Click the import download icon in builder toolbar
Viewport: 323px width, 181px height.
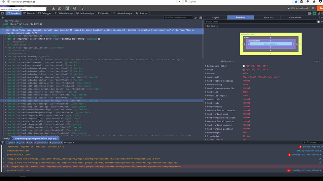point(53,8)
